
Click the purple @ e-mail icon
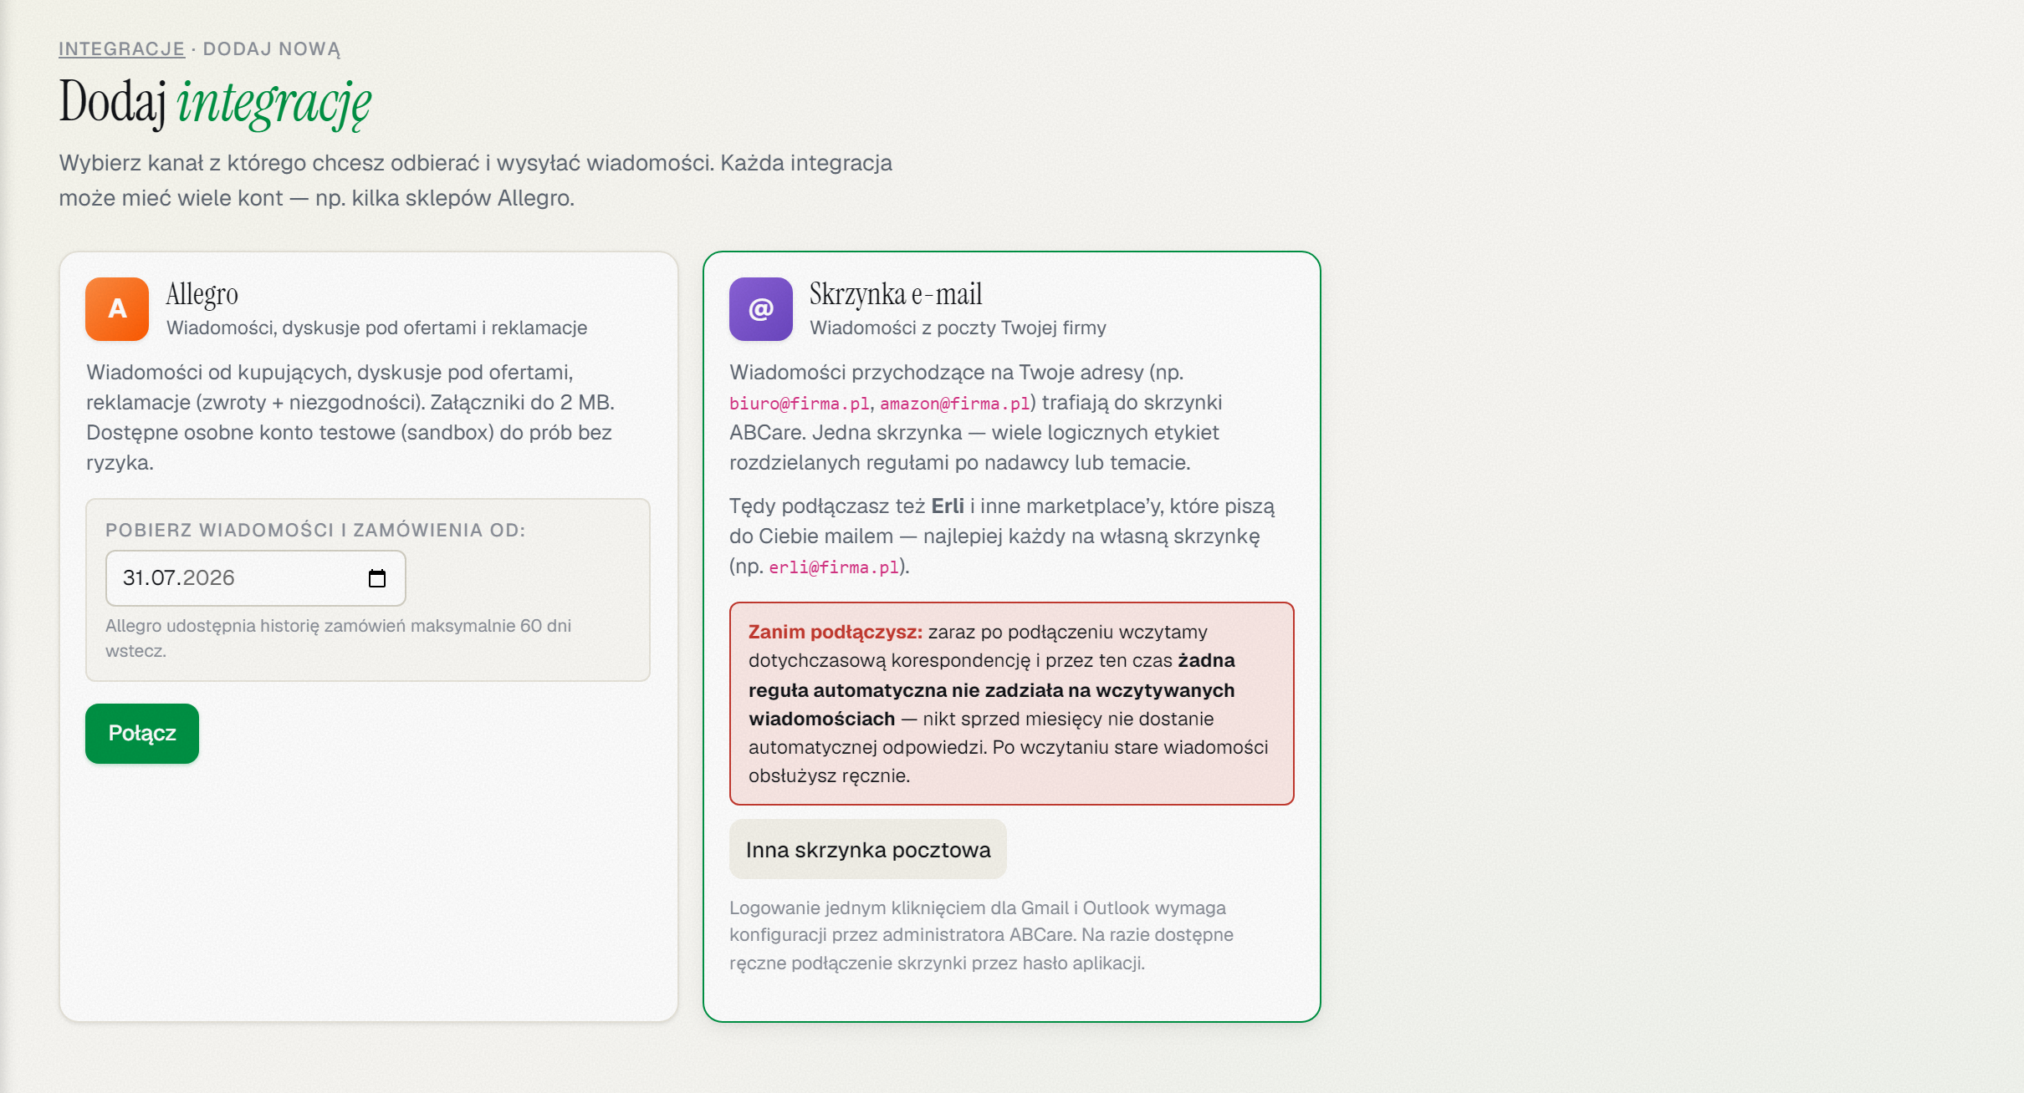[x=761, y=309]
